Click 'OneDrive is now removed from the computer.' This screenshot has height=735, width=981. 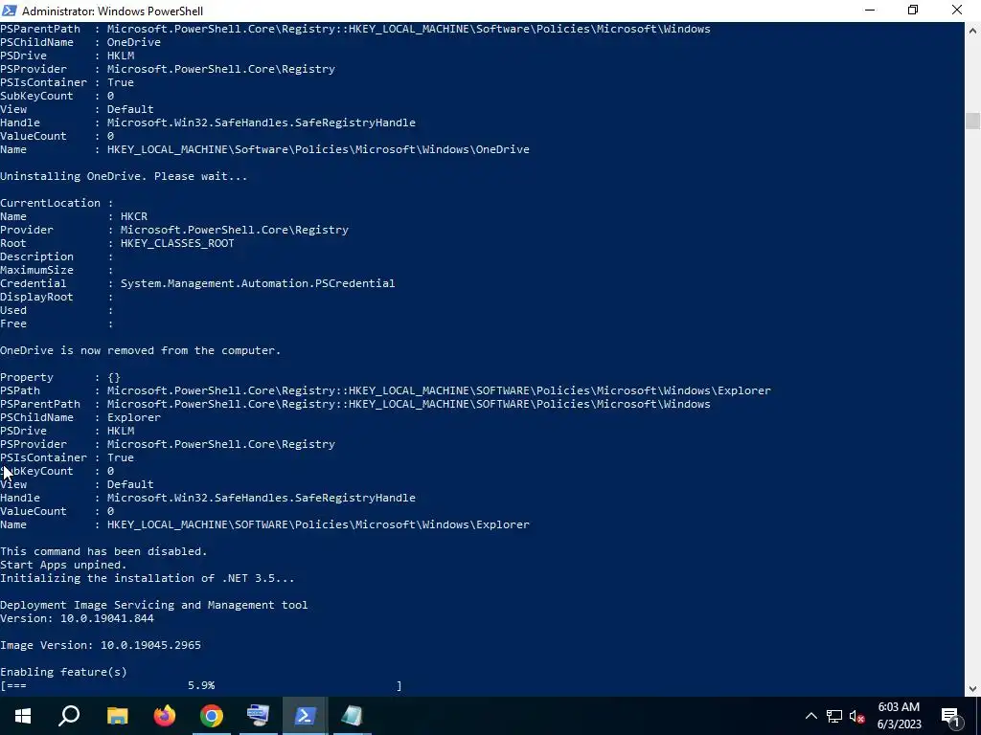140,350
